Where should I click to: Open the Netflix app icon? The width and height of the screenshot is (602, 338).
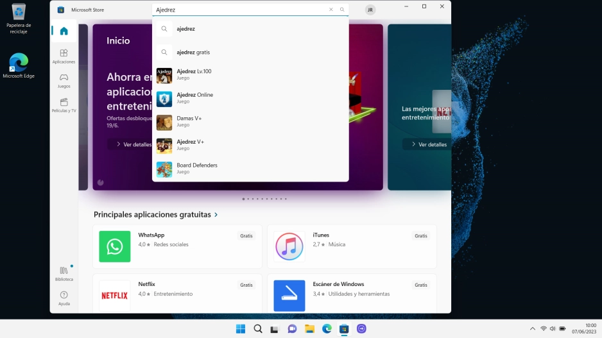click(x=115, y=296)
